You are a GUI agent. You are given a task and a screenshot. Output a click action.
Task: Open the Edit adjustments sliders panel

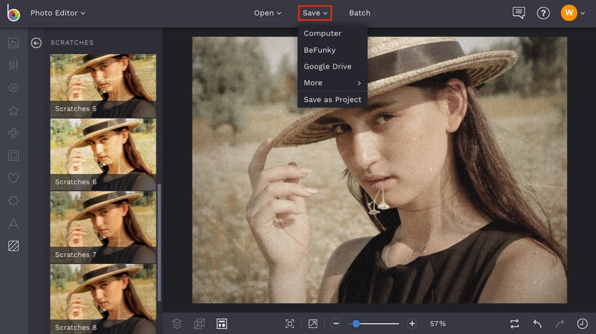13,66
